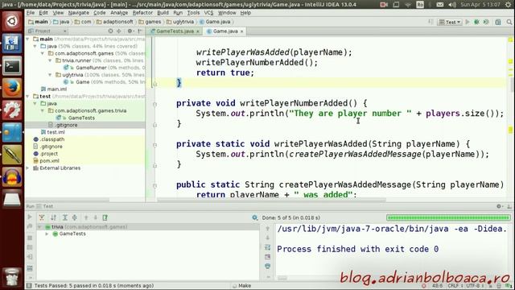Collapse the main module in project tree

click(28, 39)
